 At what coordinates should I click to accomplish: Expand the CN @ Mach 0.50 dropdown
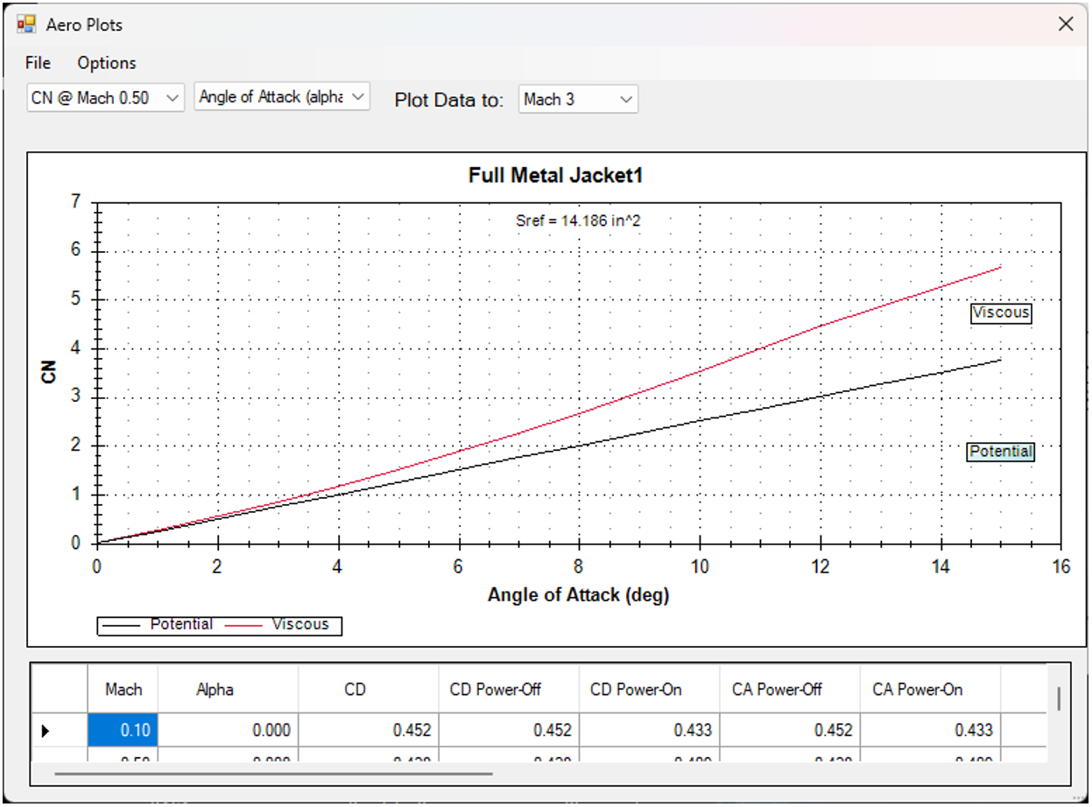[105, 98]
